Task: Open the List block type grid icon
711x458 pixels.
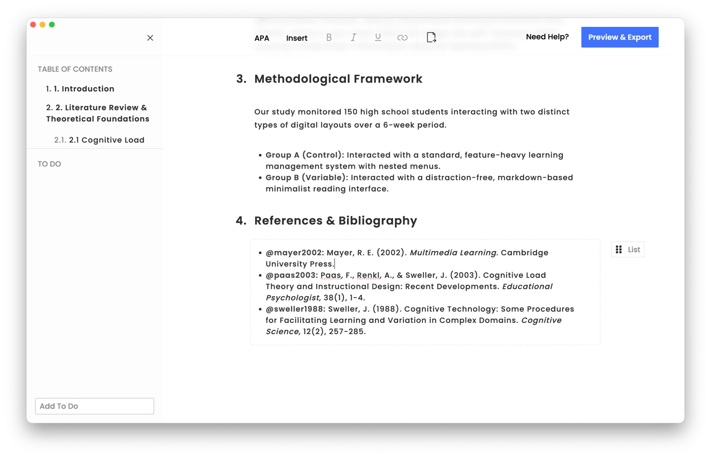Action: 619,250
